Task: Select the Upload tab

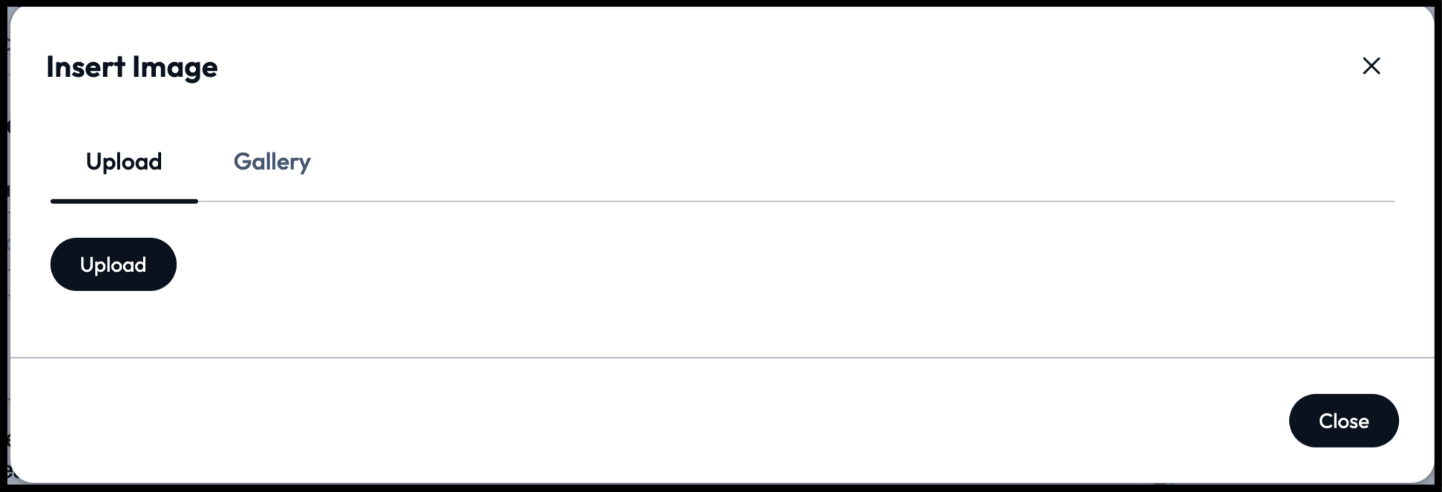Action: tap(124, 162)
